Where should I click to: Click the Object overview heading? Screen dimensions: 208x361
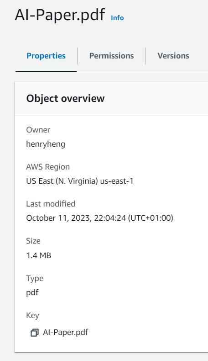coord(66,99)
